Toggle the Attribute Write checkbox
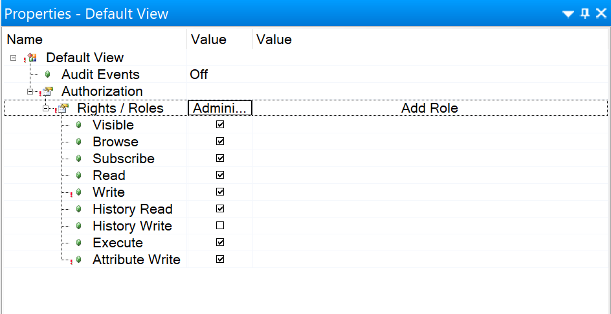Image resolution: width=611 pixels, height=314 pixels. 220,260
